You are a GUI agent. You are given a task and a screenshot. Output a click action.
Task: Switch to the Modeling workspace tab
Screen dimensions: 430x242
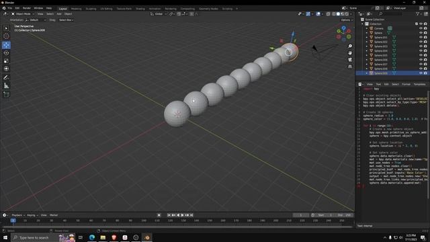[x=76, y=9]
